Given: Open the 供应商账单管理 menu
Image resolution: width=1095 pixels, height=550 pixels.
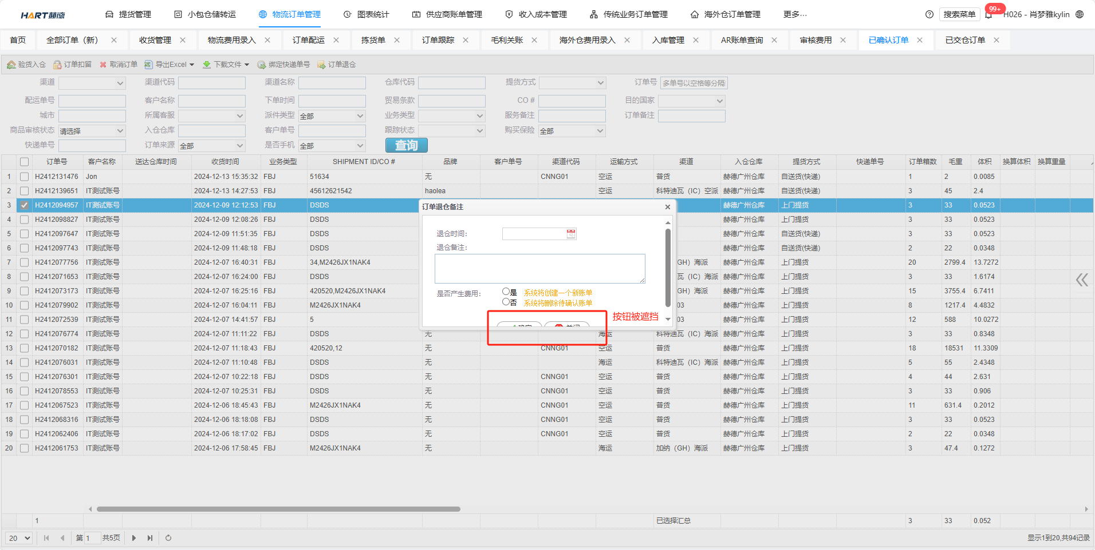Looking at the screenshot, I should [448, 14].
